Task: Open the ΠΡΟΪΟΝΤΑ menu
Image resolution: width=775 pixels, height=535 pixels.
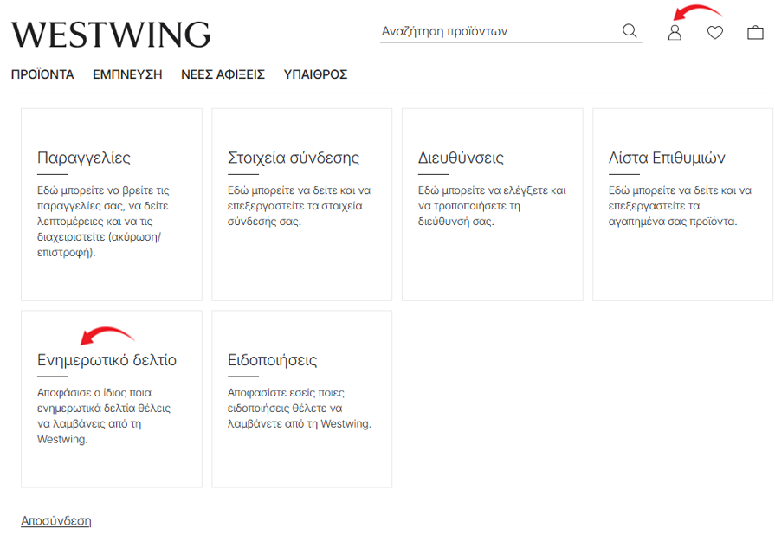Action: (x=42, y=74)
